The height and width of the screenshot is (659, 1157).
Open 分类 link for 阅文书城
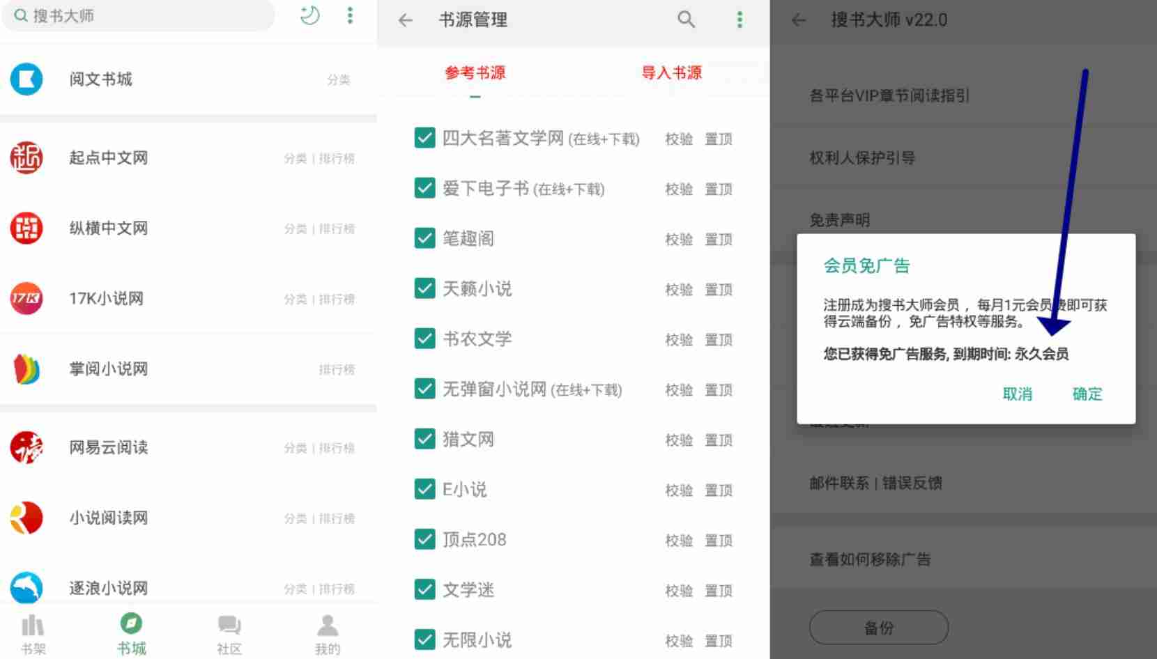click(x=339, y=80)
